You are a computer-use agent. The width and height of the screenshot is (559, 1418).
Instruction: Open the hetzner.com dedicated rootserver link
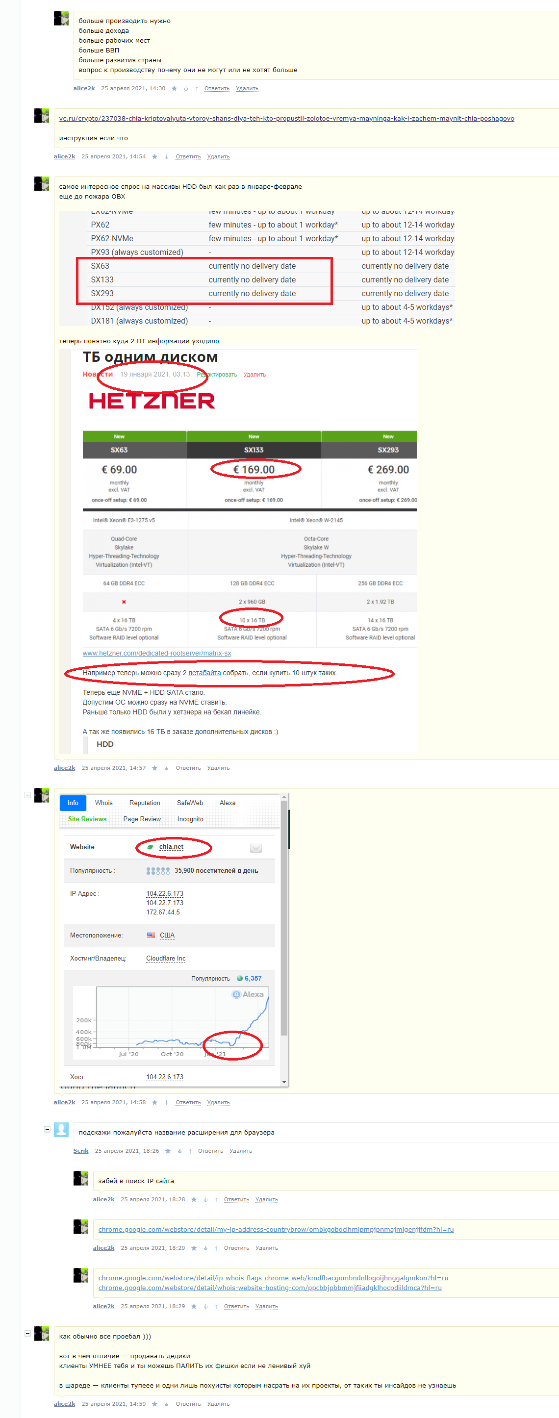tap(156, 653)
